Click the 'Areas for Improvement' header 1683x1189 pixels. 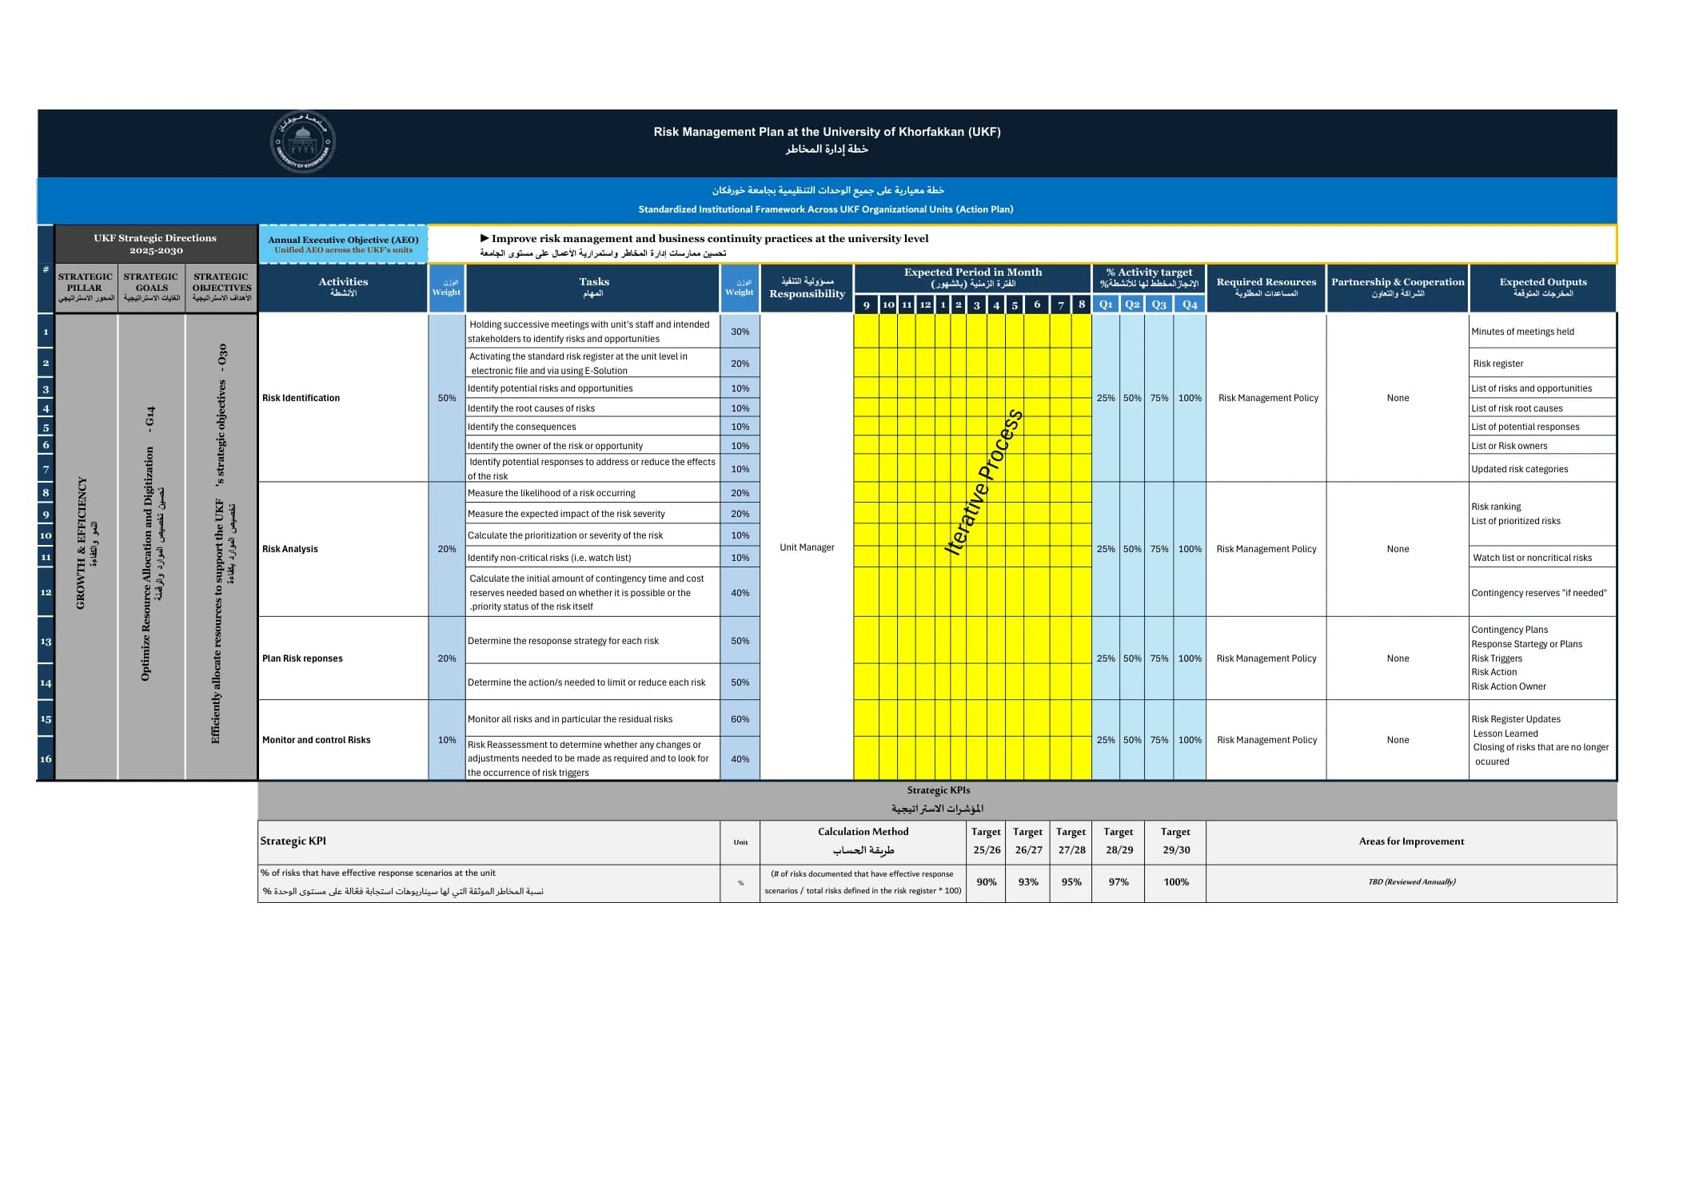tap(1411, 841)
